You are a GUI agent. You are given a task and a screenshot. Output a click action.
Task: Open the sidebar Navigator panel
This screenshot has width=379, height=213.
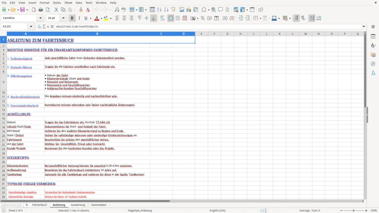(x=373, y=64)
